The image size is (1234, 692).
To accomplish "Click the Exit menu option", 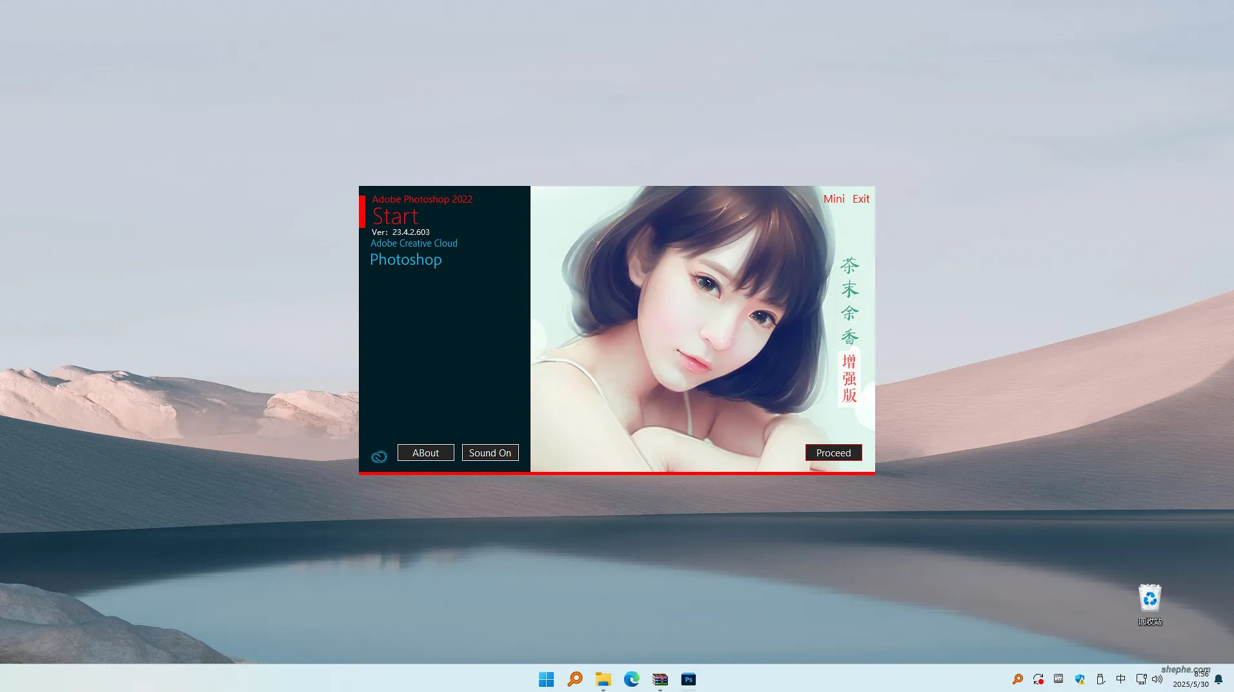I will [861, 199].
